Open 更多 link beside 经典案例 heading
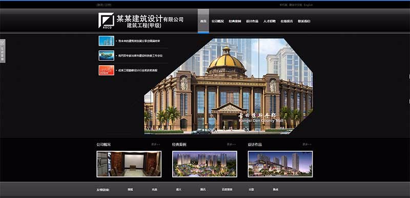The width and height of the screenshot is (410, 198). (231, 144)
